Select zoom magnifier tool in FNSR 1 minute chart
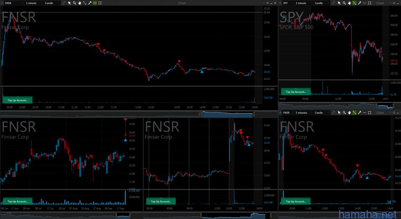Screen dimensions: 401x219 [74, 3]
